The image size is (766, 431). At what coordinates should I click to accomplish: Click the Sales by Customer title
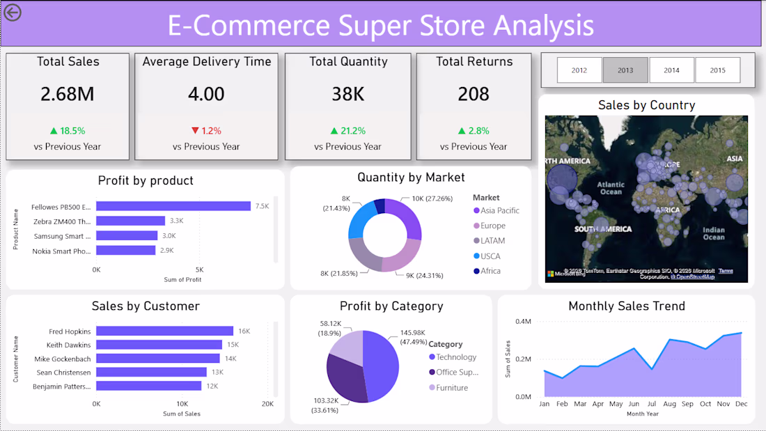[x=146, y=306]
